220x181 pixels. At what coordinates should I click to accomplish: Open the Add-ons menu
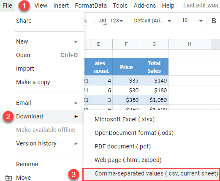point(145,5)
